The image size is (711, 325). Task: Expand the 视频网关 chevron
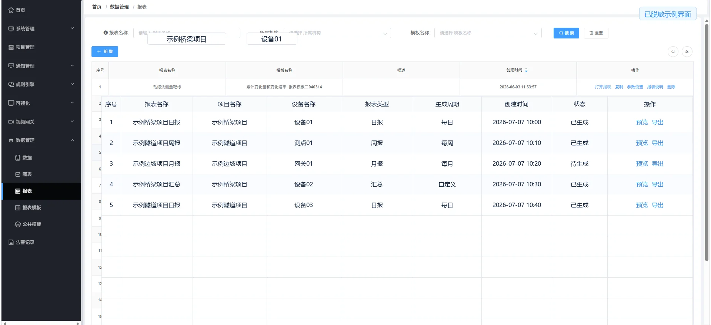pos(72,121)
